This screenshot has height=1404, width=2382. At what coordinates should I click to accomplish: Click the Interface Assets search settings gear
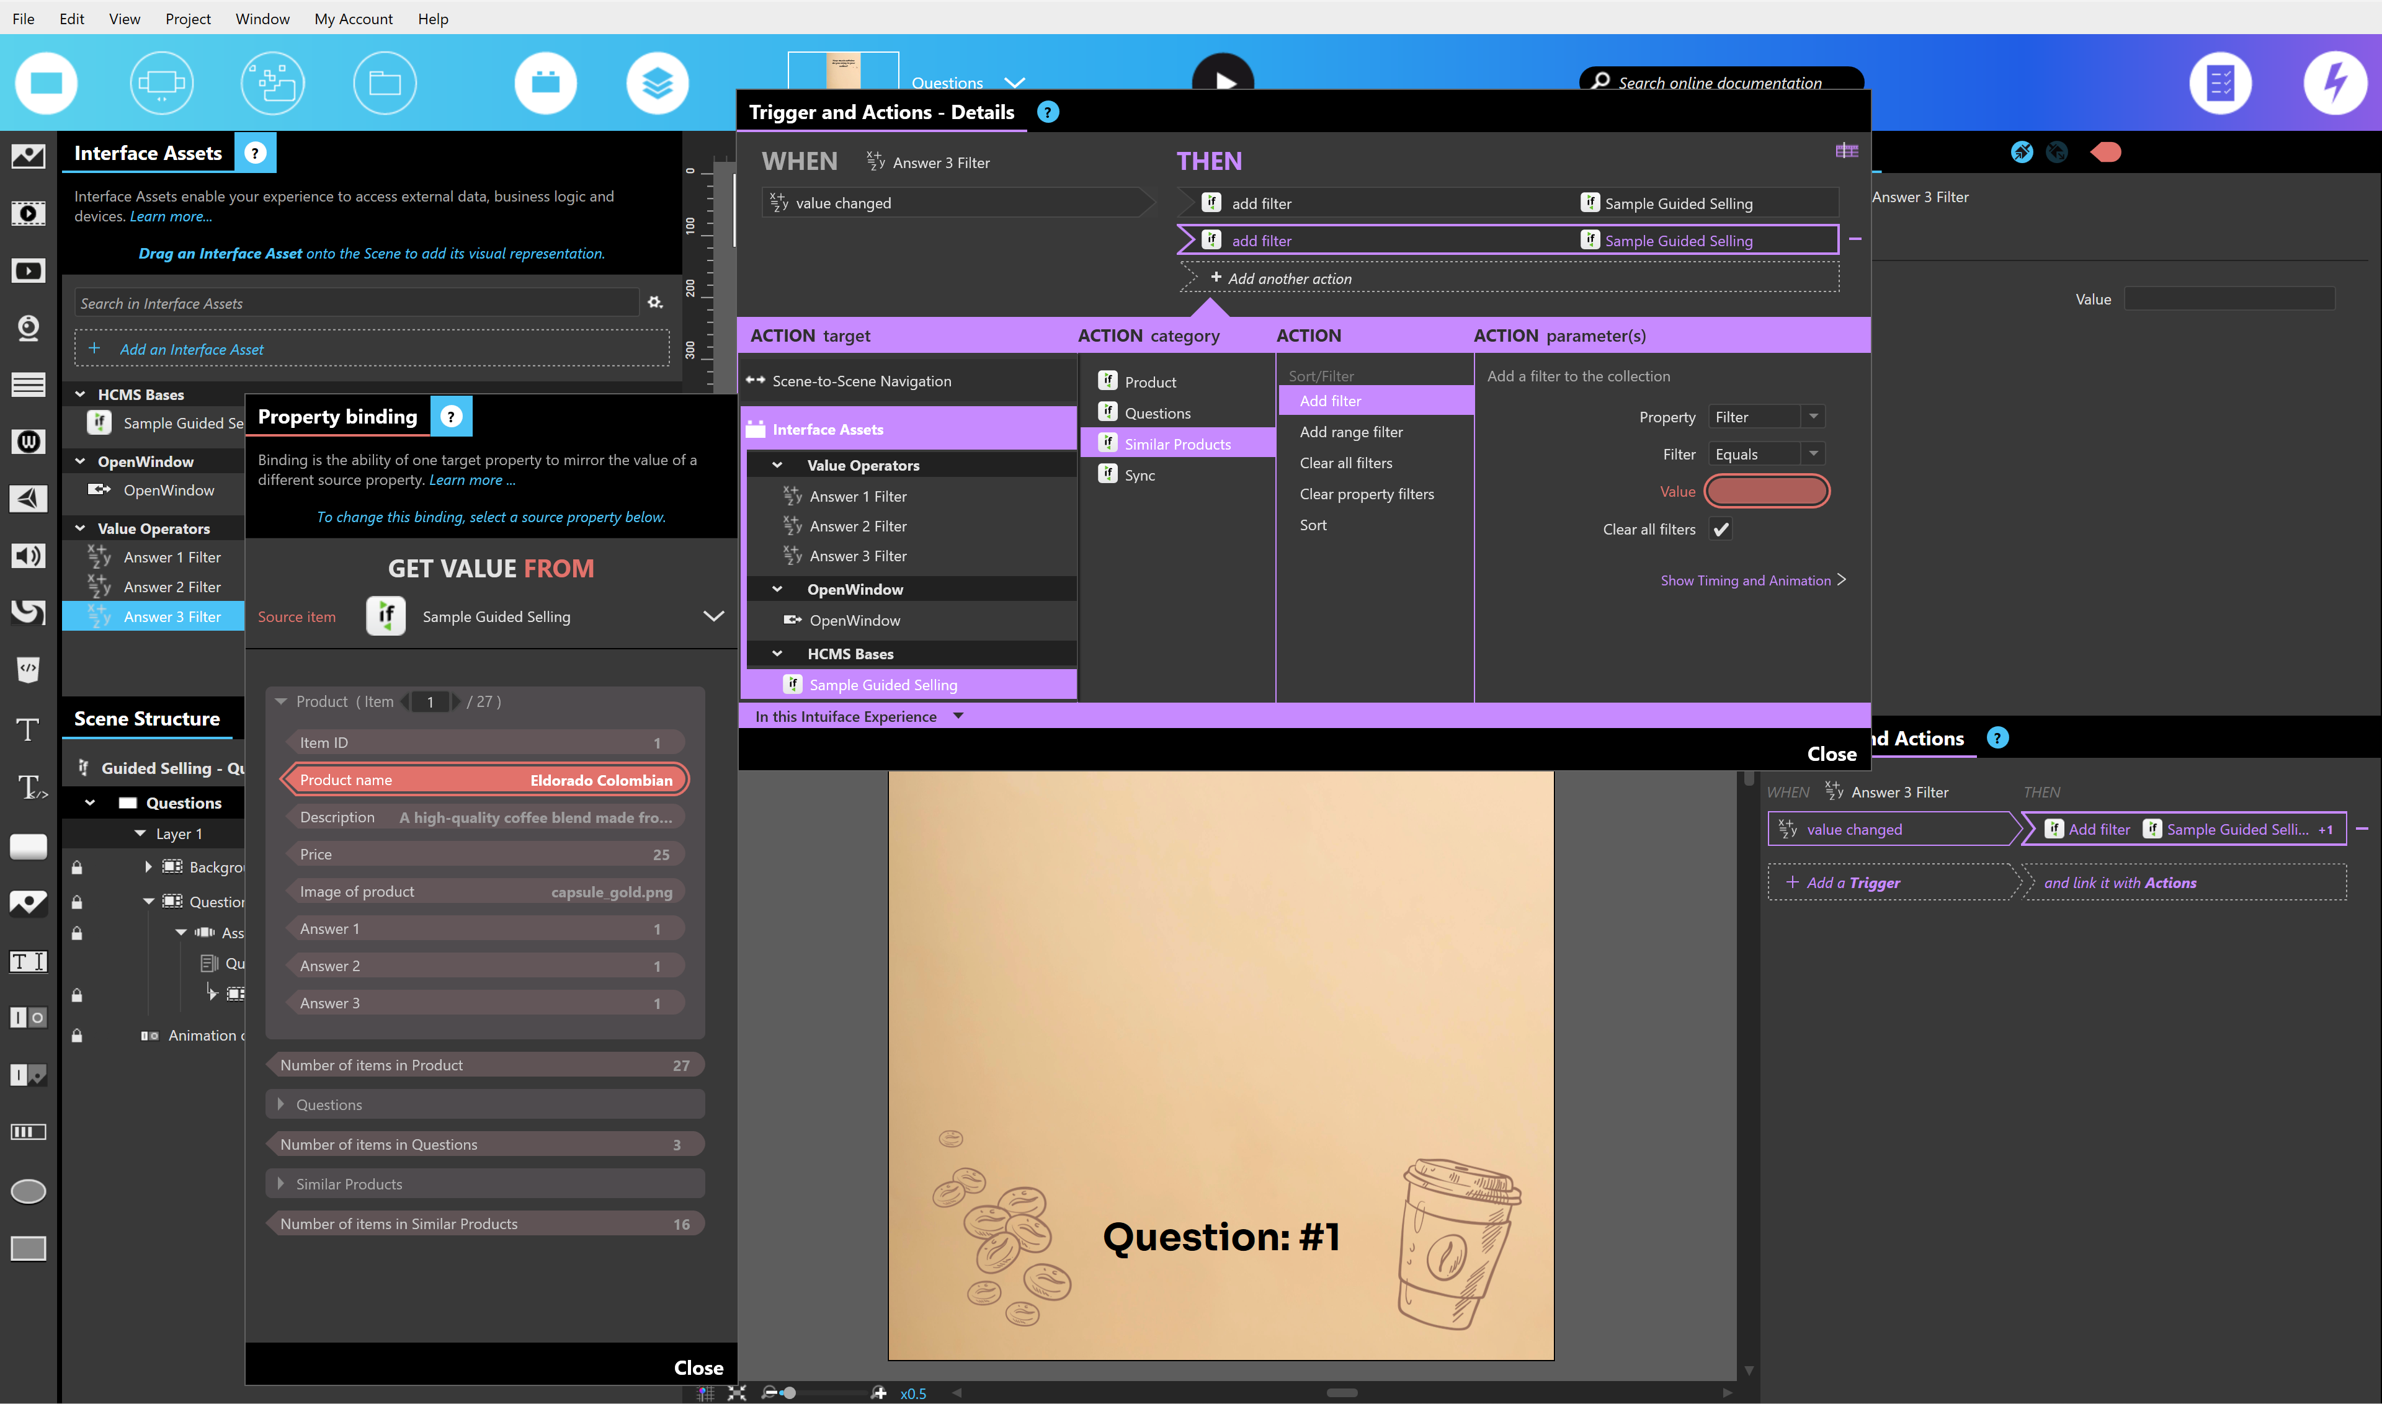655,303
